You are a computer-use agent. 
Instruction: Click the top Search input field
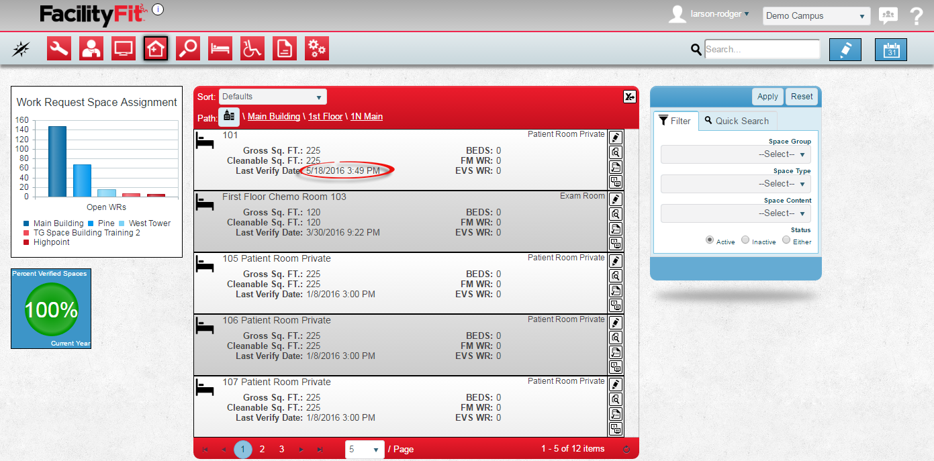point(762,49)
